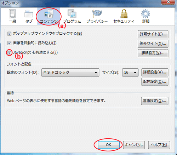Expand the 既定のフォント dropdown
Screen dimensions: 177x155
click(x=70, y=73)
